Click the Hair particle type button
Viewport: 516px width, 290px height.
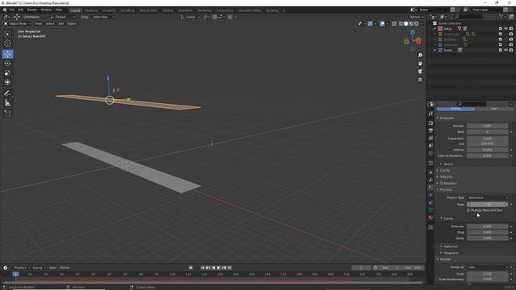494,109
